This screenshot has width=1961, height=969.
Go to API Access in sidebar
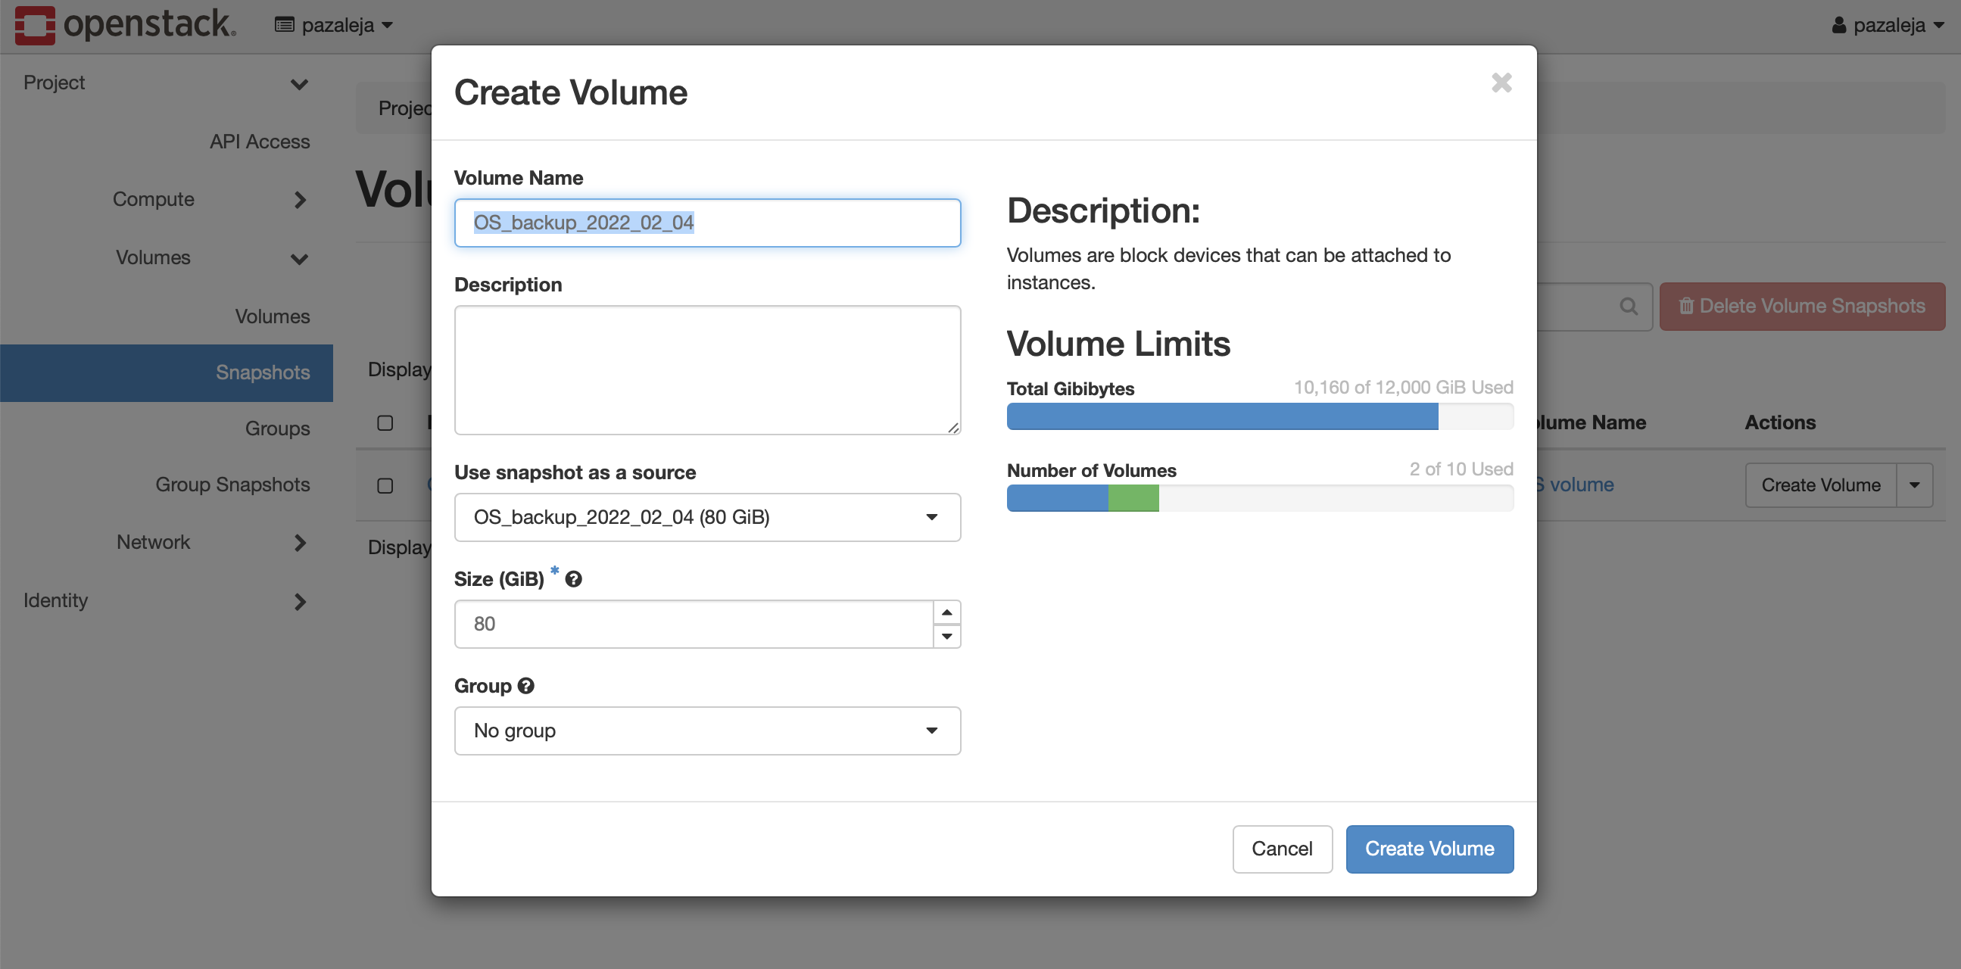pyautogui.click(x=260, y=142)
